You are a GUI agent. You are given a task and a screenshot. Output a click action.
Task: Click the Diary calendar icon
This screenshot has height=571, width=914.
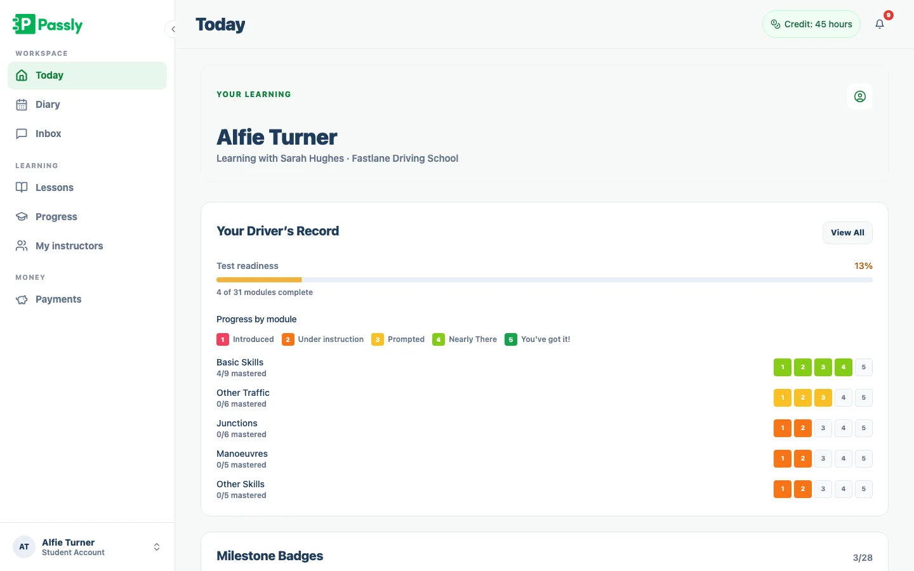click(x=22, y=105)
